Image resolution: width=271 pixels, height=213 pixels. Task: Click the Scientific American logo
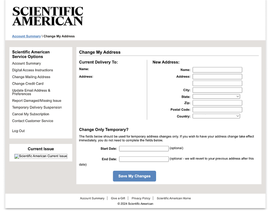coord(47,16)
